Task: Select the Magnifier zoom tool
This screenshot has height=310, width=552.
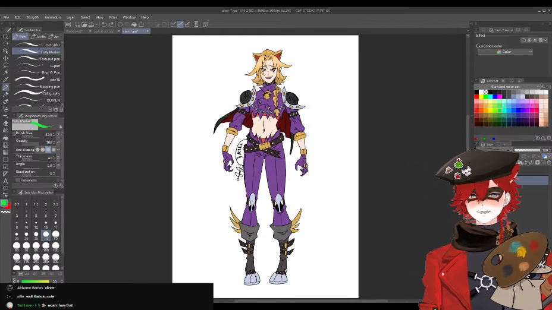Action: point(5,37)
